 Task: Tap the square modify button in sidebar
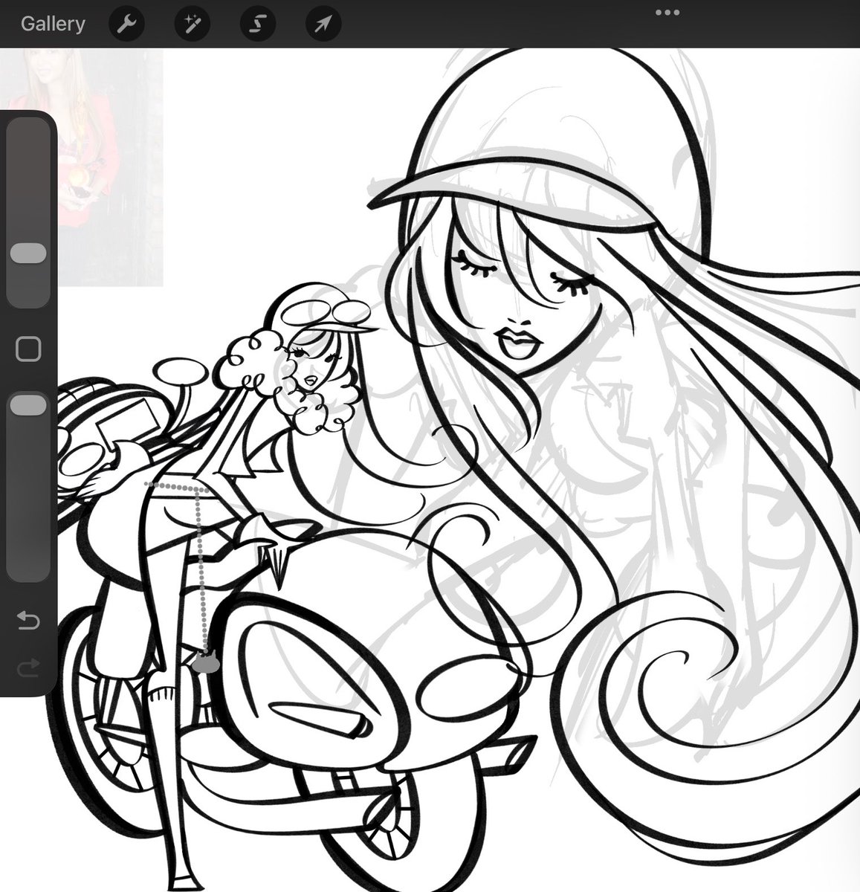point(28,348)
